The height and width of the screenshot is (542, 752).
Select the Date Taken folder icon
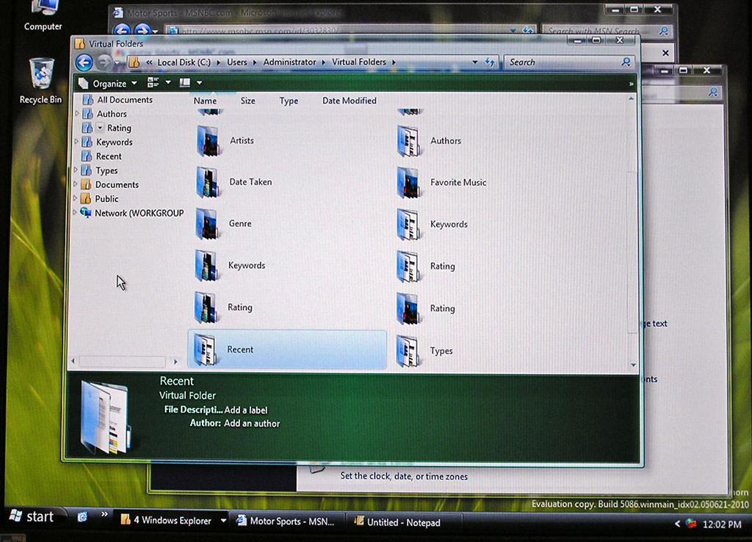tap(208, 182)
